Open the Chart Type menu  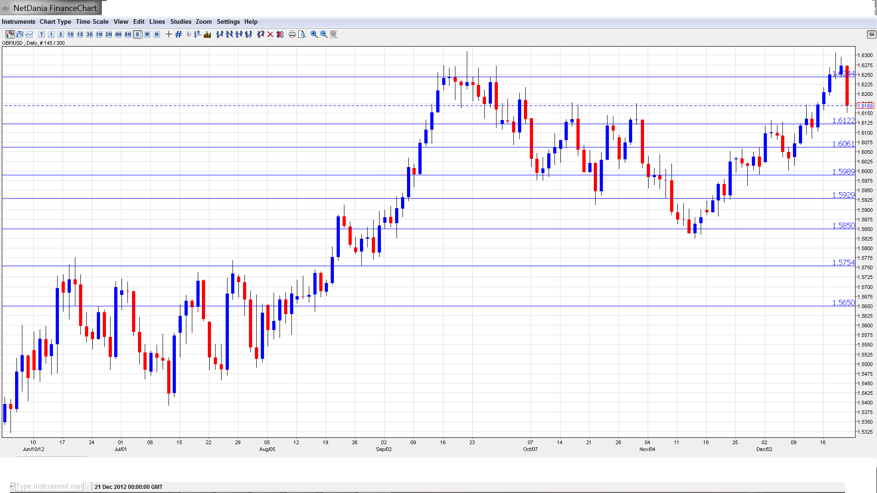[x=55, y=21]
